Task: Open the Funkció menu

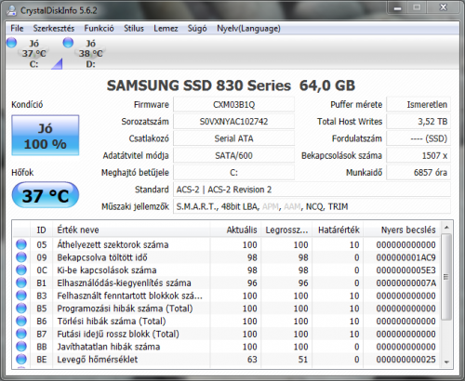Action: [99, 29]
